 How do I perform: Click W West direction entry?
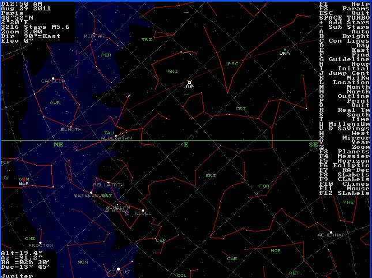344,133
